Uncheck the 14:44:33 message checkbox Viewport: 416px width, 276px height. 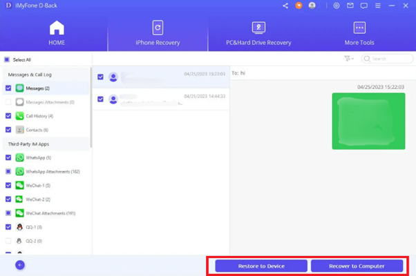point(100,99)
